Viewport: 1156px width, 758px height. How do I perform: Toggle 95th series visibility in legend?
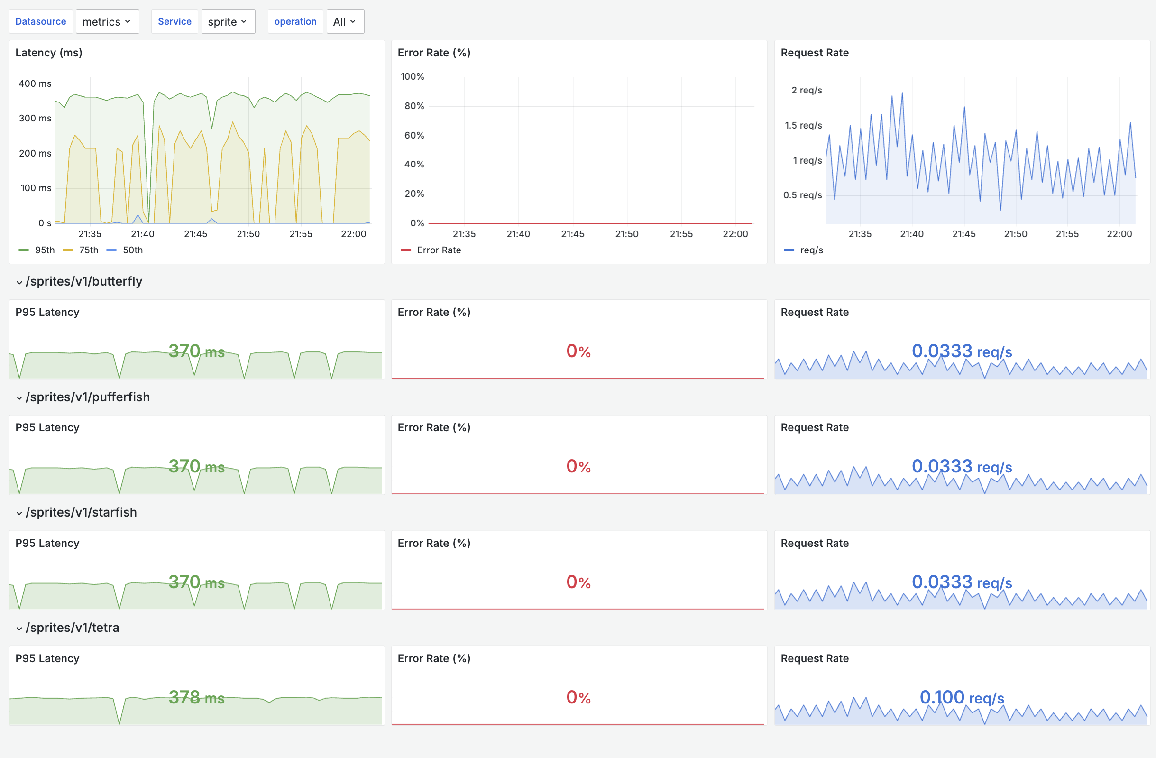45,250
